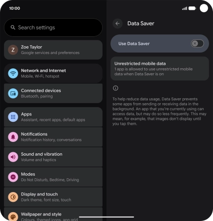
Task: Select the Sound and vibration speaker icon
Action: point(13,157)
